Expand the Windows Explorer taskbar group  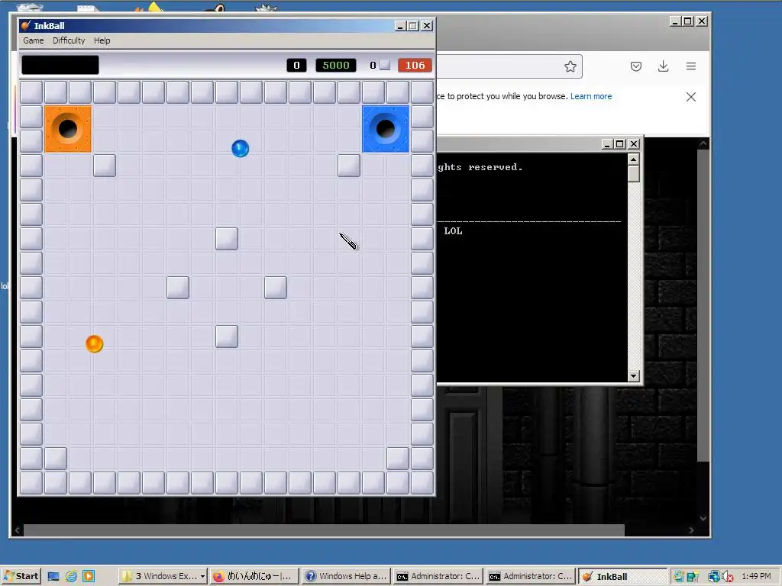pos(163,576)
